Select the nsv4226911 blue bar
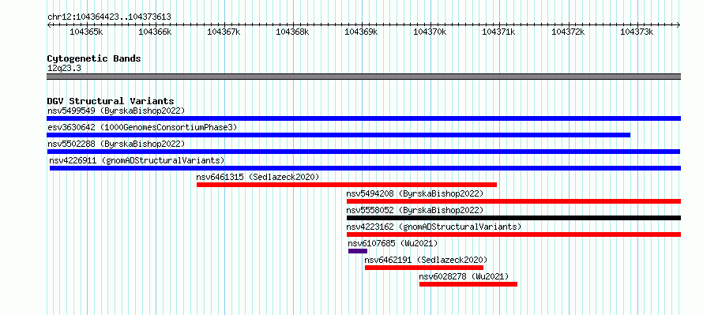Screen dimensions: 703x315 pos(366,168)
